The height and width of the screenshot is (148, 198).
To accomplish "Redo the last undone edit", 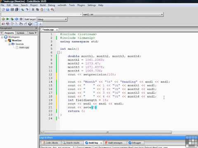I will [27, 9].
